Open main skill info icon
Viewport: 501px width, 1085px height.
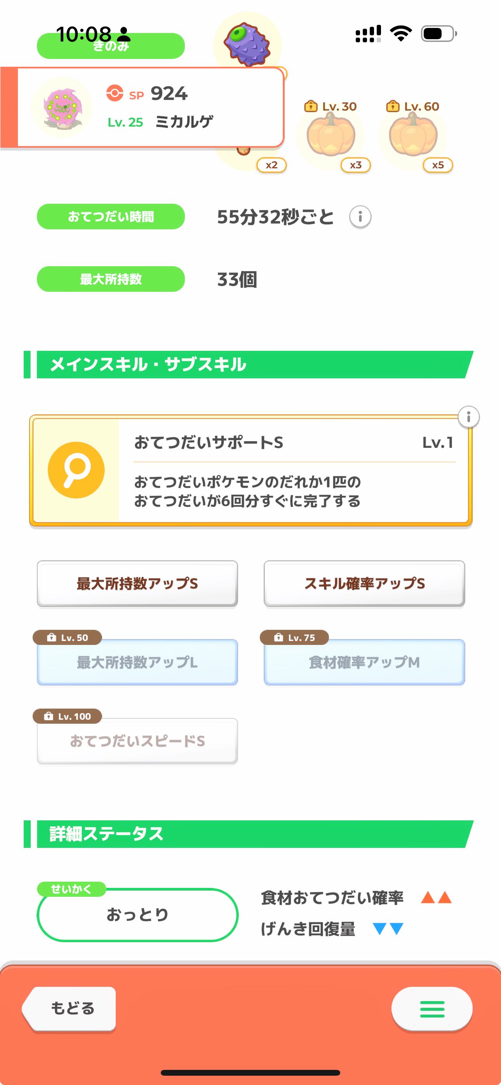pos(468,417)
